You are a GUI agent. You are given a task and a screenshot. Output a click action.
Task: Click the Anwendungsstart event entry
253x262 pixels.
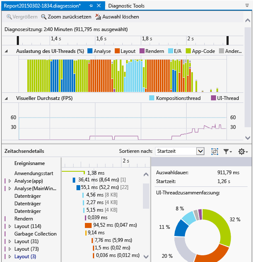click(34, 173)
